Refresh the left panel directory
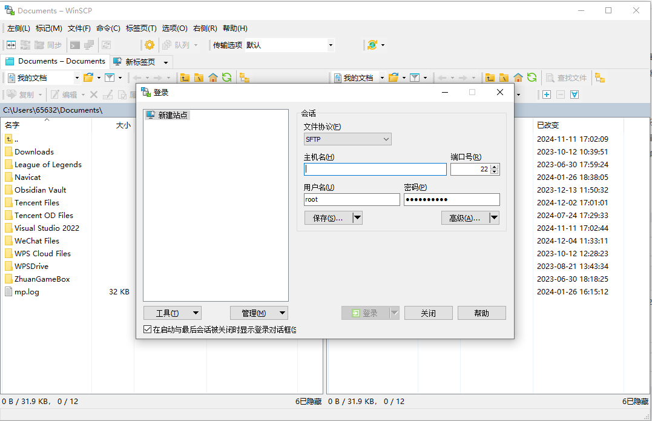 tap(226, 78)
